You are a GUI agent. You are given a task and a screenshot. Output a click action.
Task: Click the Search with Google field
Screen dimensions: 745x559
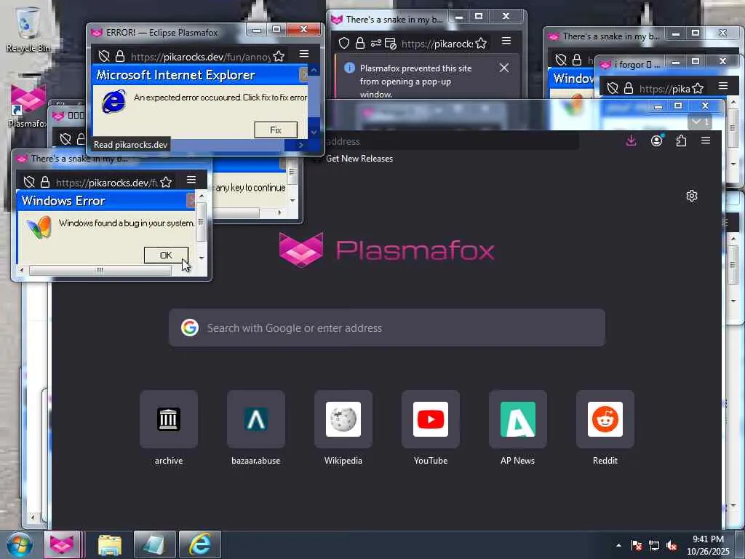[387, 328]
